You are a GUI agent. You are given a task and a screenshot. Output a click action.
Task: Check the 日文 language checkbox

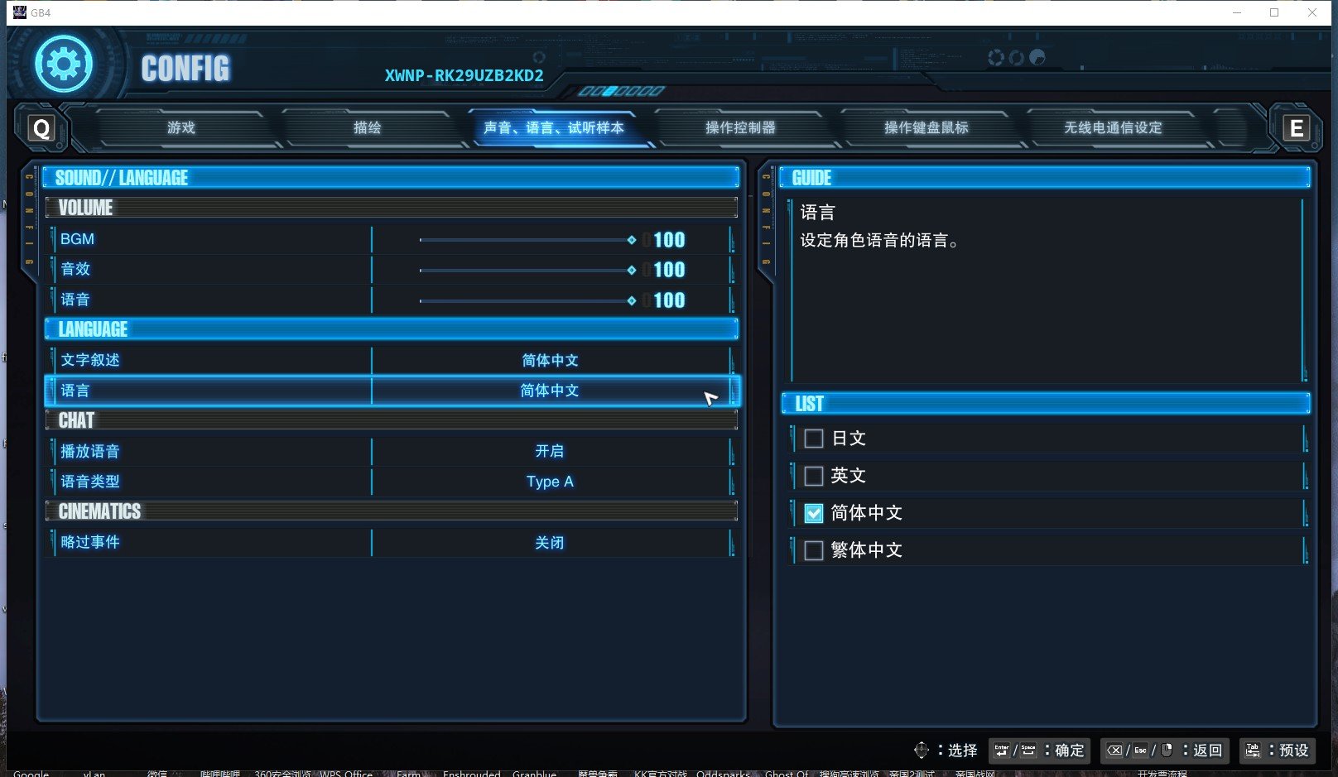tap(814, 439)
